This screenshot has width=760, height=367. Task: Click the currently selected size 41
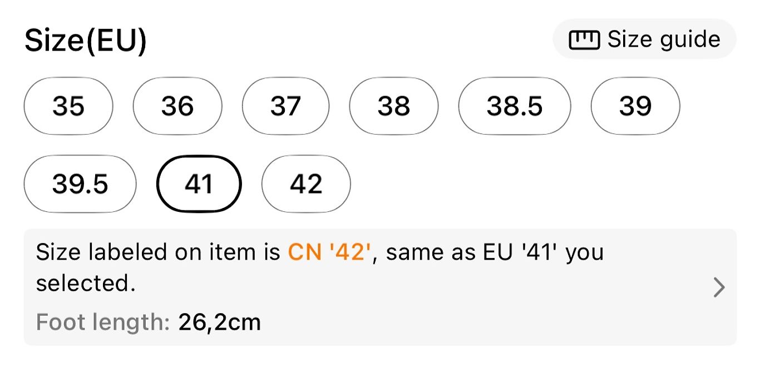click(x=199, y=183)
